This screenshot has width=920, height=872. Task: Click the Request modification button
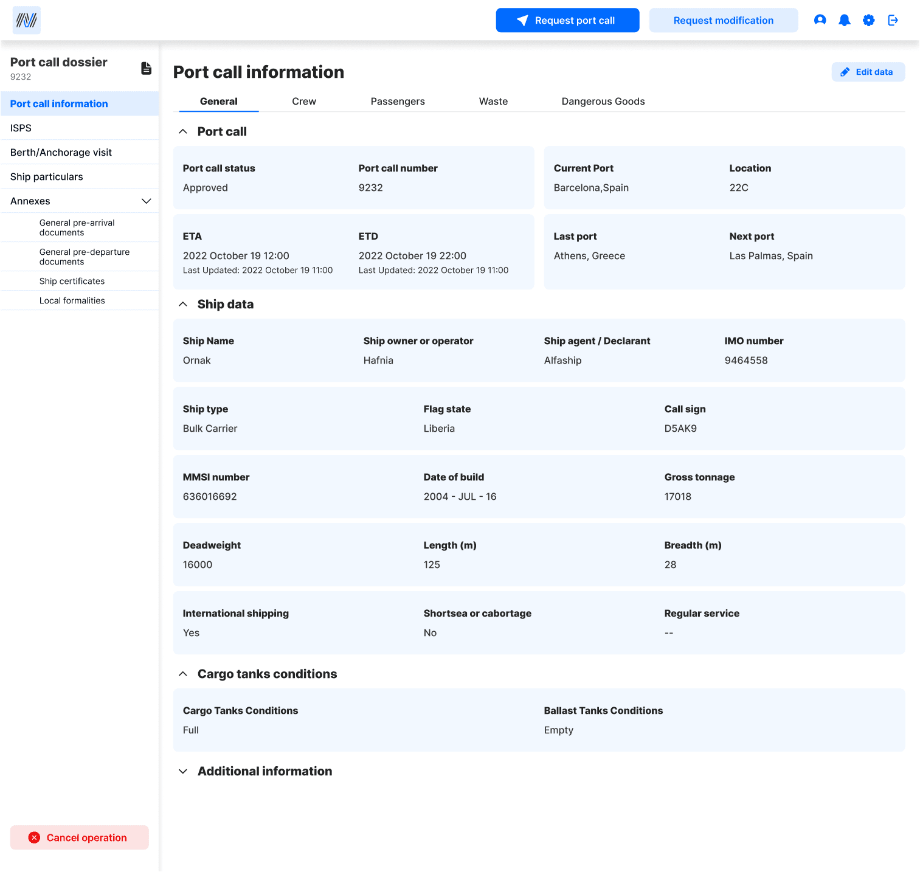pyautogui.click(x=724, y=20)
